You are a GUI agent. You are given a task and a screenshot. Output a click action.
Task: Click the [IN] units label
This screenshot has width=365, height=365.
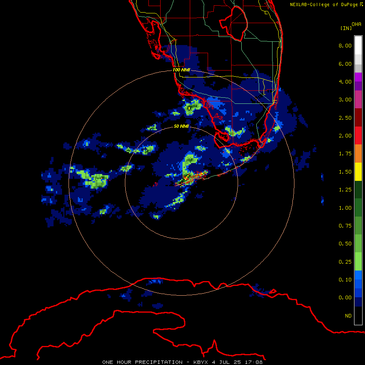pos(346,28)
